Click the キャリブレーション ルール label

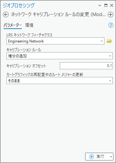(24, 50)
